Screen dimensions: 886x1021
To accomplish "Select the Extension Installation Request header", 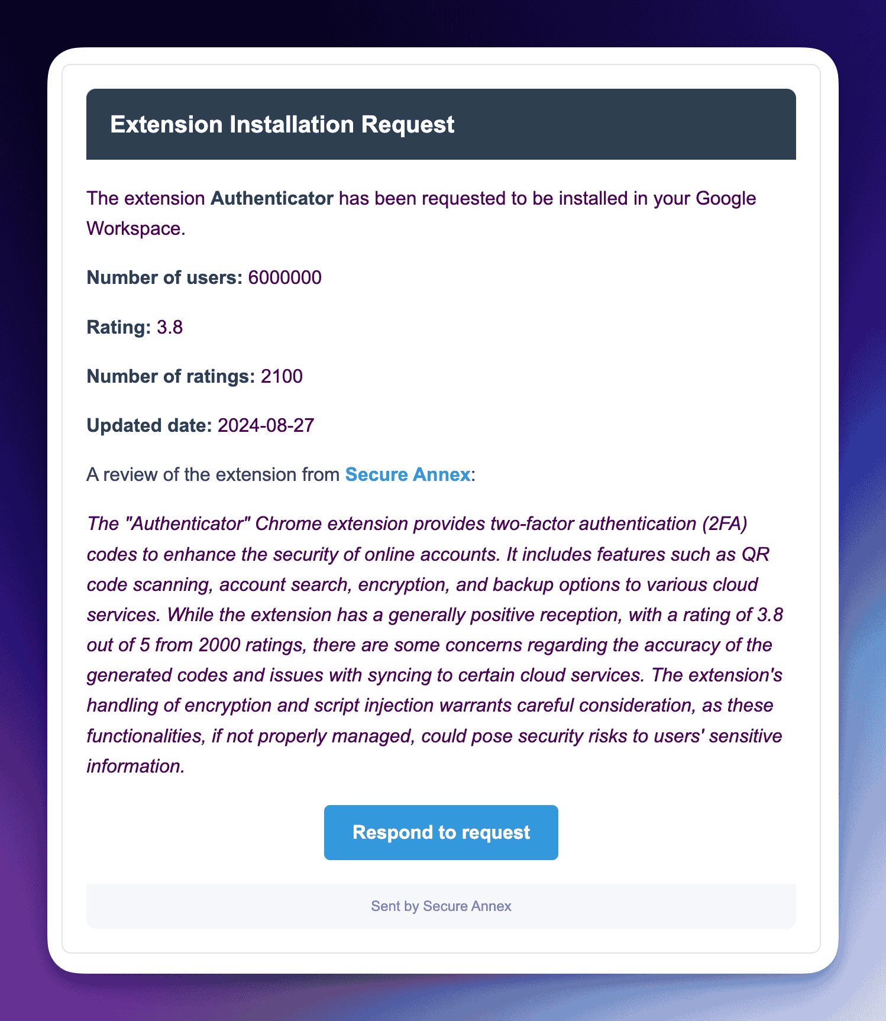I will pos(282,124).
